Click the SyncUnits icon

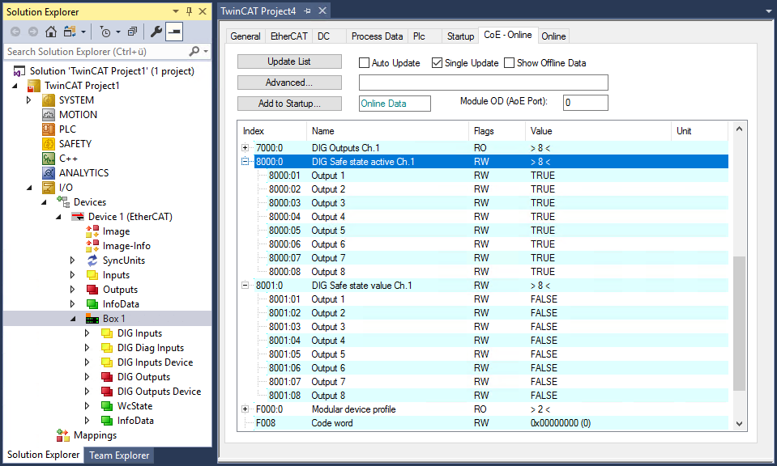pyautogui.click(x=92, y=261)
